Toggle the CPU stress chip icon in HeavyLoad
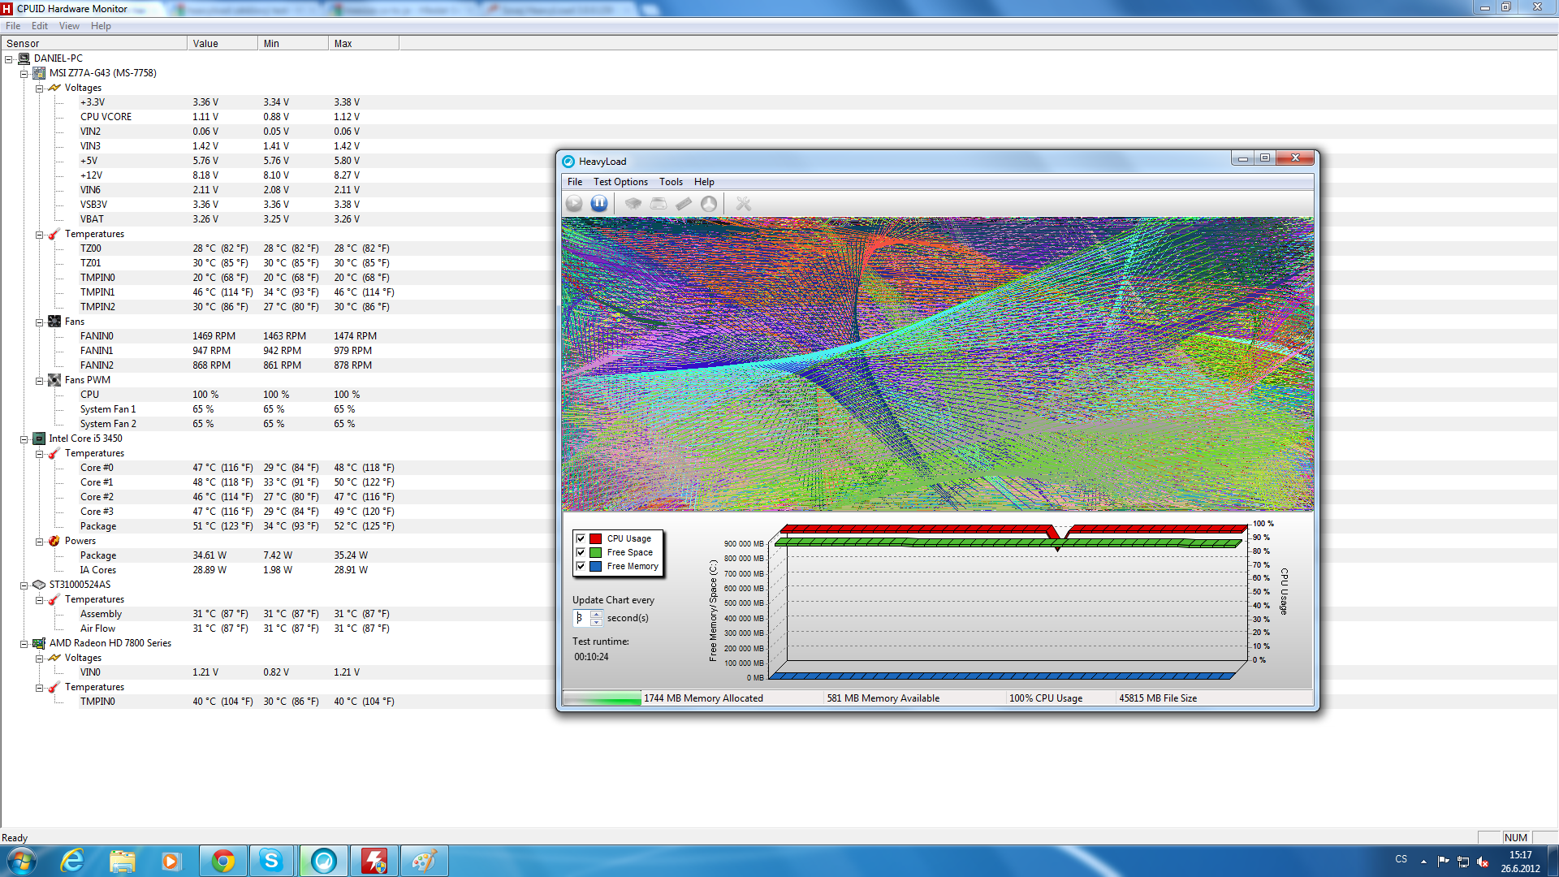Viewport: 1559px width, 877px height. pyautogui.click(x=633, y=204)
